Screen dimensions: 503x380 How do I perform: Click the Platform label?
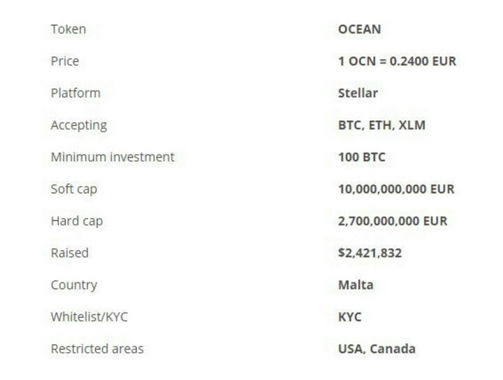[x=75, y=93]
